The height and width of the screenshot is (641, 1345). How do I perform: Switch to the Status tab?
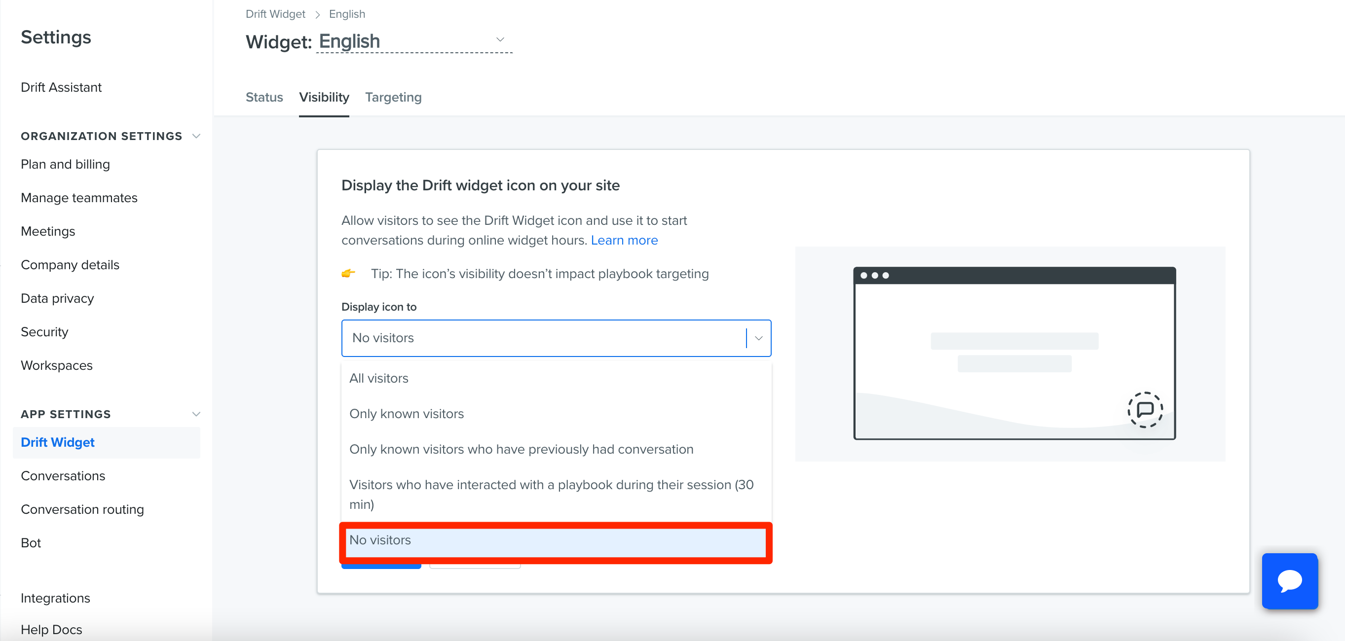click(x=264, y=98)
